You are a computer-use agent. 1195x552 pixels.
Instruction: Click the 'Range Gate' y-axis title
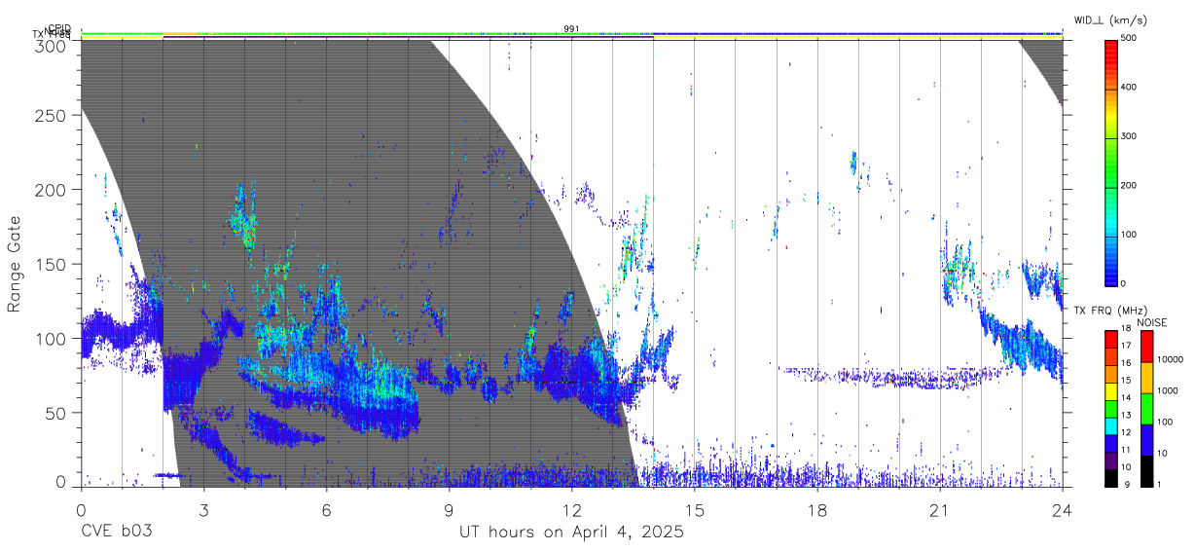[15, 265]
